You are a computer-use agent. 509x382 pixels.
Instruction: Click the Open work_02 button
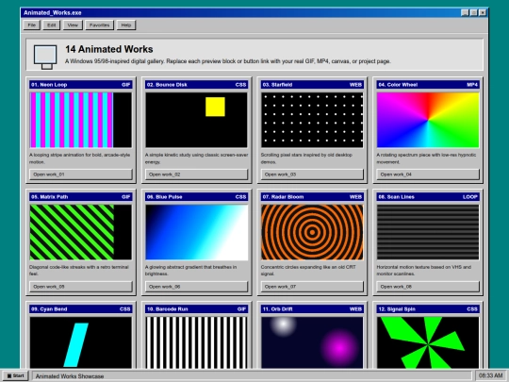point(196,174)
